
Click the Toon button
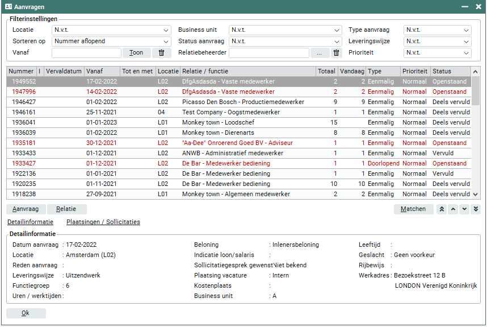point(136,53)
